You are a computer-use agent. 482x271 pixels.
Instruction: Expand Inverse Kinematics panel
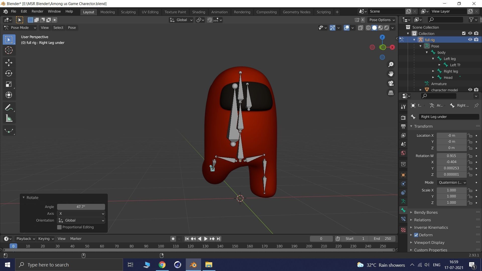[431, 227]
